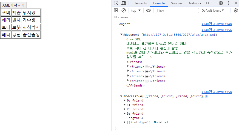Open the Default levels dropdown
The image size is (239, 131).
pyautogui.click(x=213, y=10)
